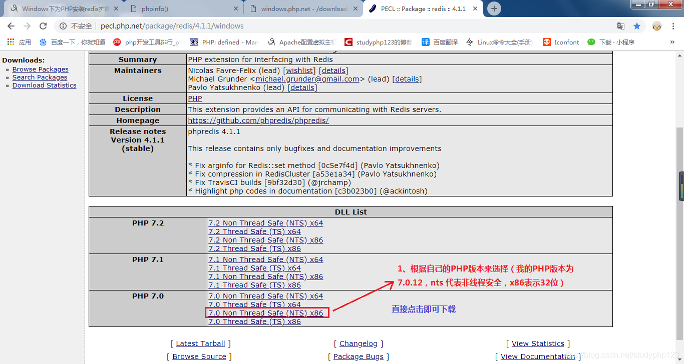The height and width of the screenshot is (364, 684).
Task: Click michael.grunder@gmail.com email link
Action: (x=307, y=79)
